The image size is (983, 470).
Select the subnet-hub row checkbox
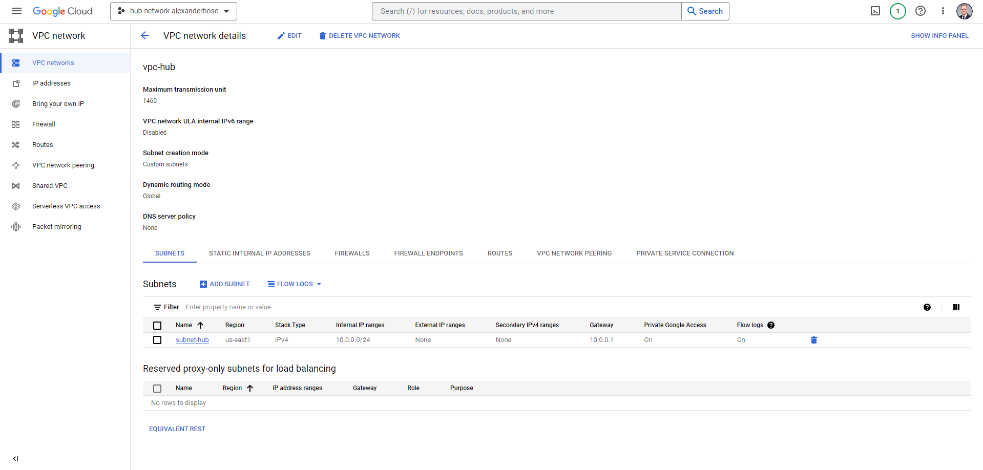[157, 340]
